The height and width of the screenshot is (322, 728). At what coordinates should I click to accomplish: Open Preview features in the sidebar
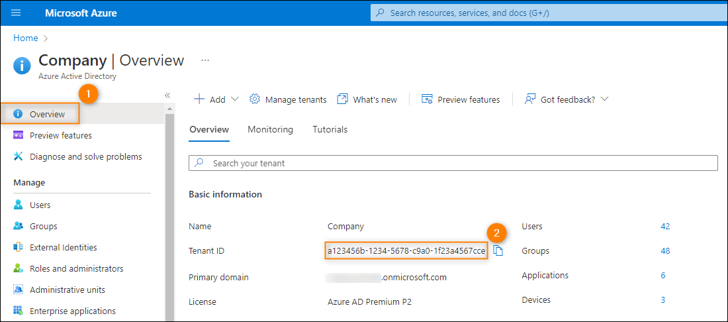pyautogui.click(x=60, y=135)
